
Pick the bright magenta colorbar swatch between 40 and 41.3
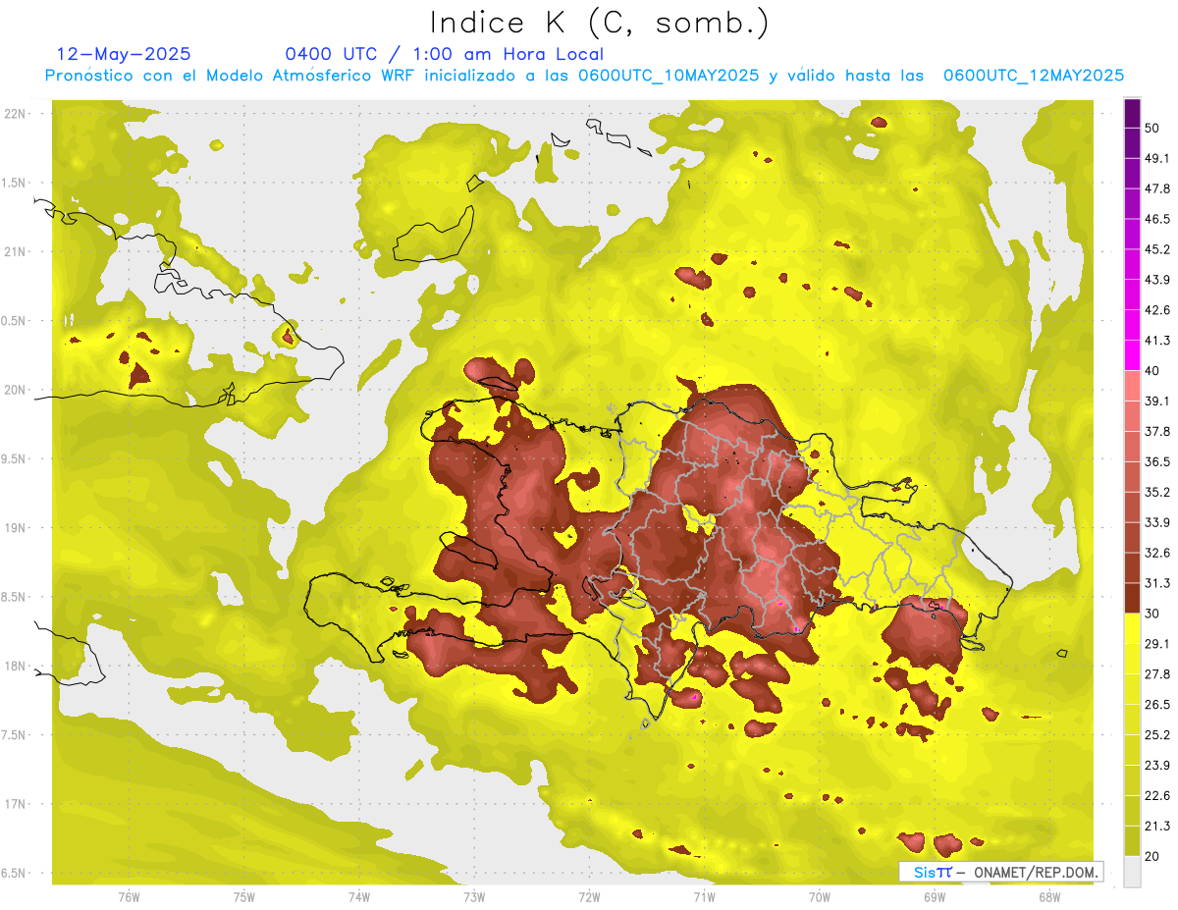(x=1133, y=355)
